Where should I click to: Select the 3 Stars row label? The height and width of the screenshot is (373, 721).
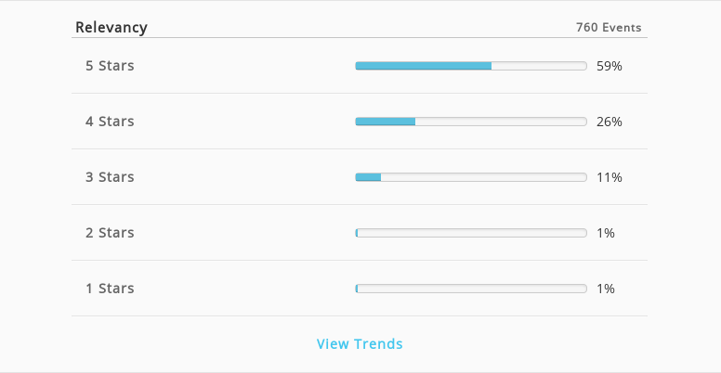[110, 177]
